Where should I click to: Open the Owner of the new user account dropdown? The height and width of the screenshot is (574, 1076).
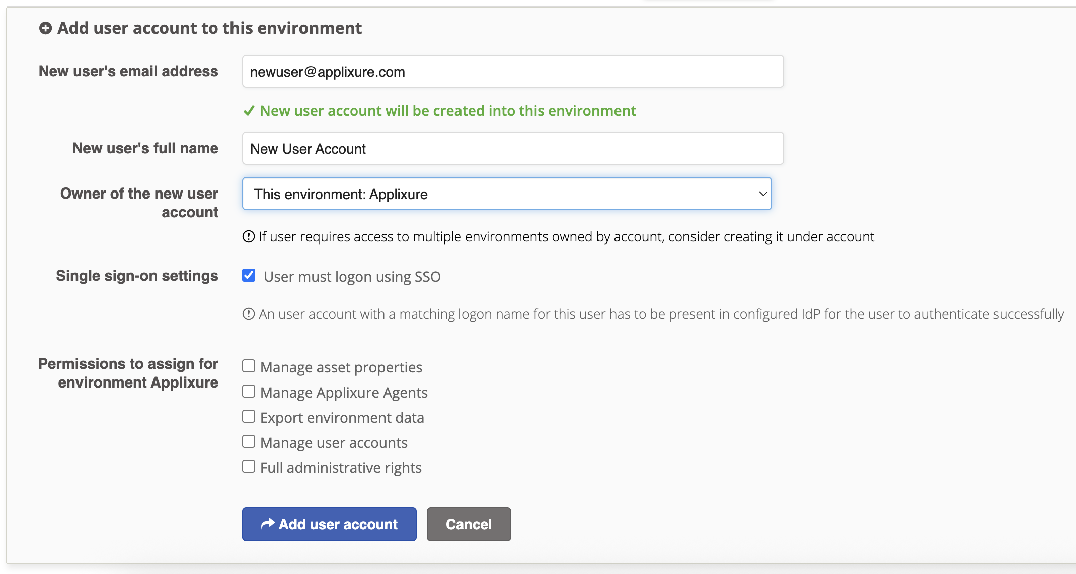[x=507, y=194]
